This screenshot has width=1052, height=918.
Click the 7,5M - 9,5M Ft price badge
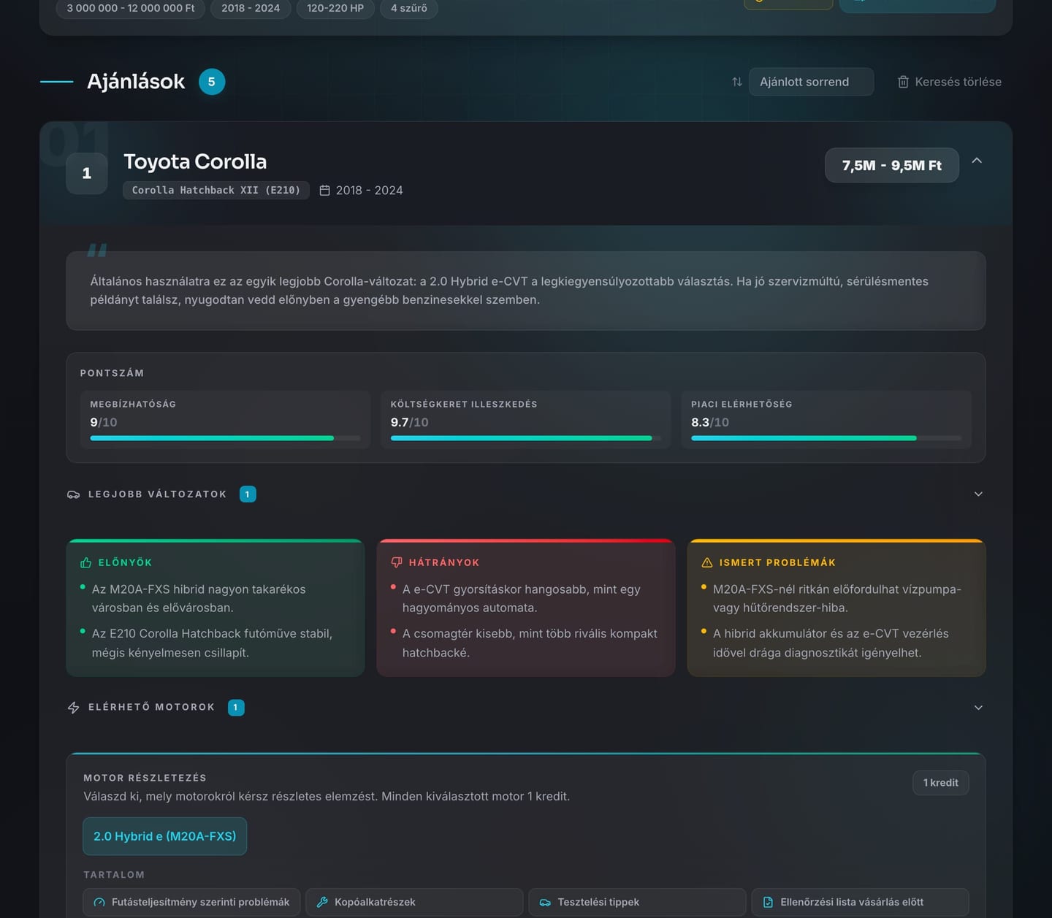(892, 165)
